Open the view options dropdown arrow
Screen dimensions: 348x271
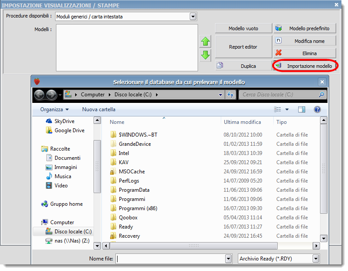point(287,109)
